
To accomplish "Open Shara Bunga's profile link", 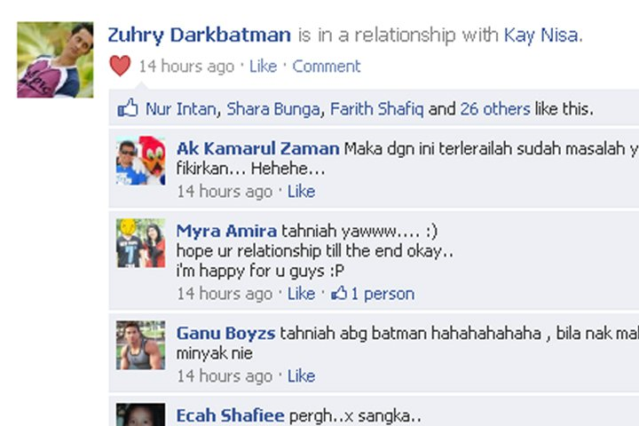I will point(273,109).
